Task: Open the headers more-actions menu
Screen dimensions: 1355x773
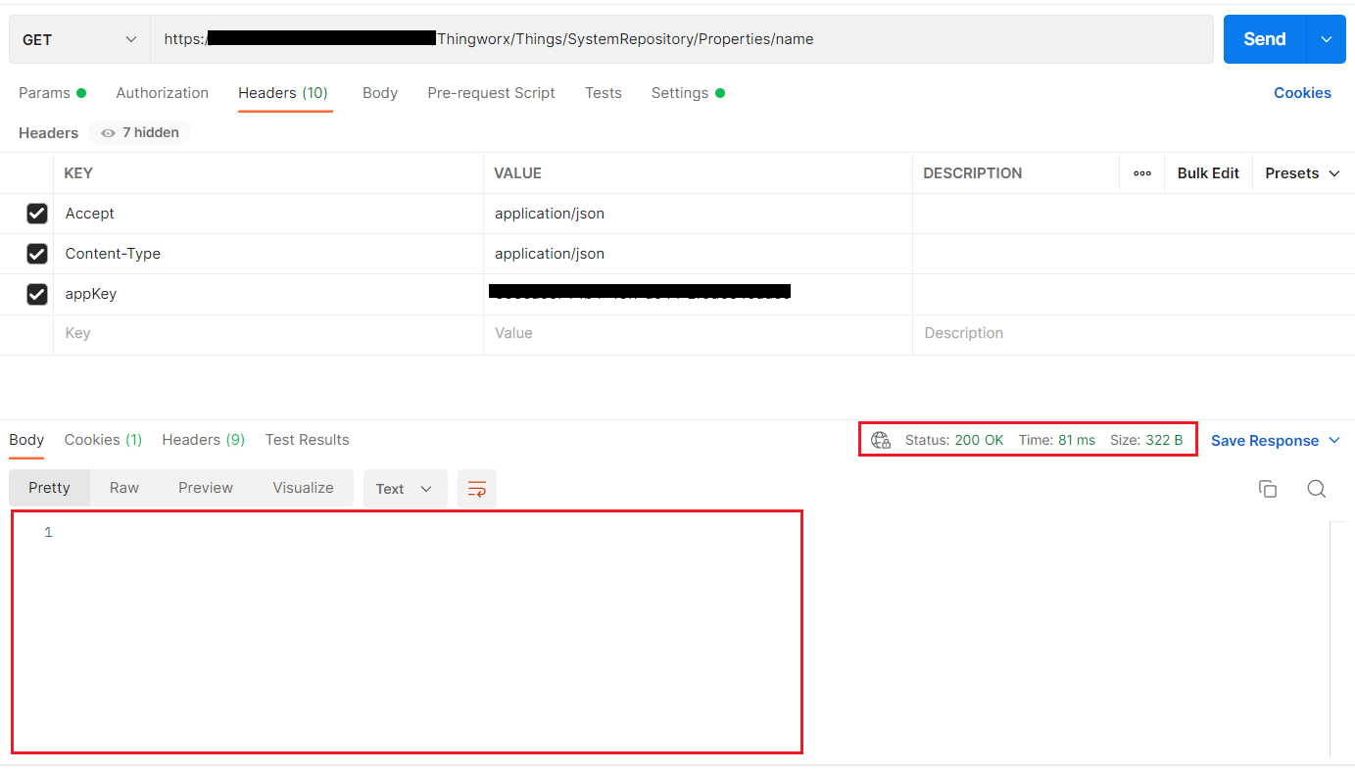Action: tap(1140, 172)
